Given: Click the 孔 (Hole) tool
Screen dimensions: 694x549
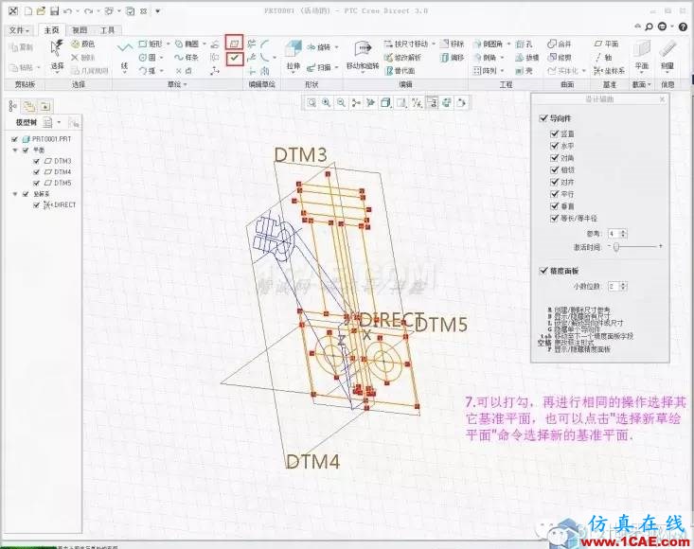Looking at the screenshot, I should pos(525,44).
